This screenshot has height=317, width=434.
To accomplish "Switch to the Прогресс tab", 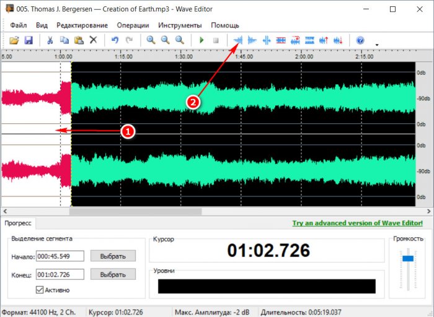I will [18, 224].
